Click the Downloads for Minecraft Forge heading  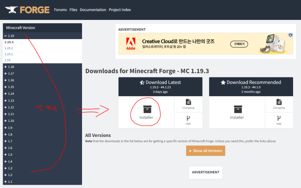tap(147, 71)
